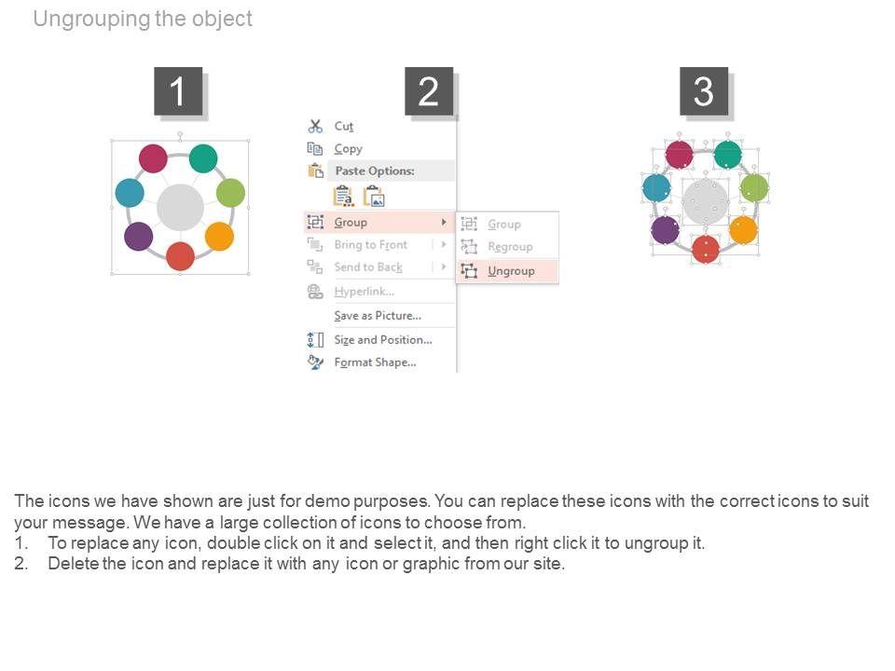Choose the Keep Text Only paste icon
This screenshot has width=895, height=671.
343,196
